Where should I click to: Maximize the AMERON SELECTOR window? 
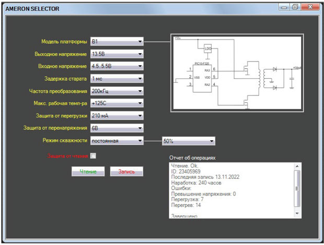click(295, 7)
